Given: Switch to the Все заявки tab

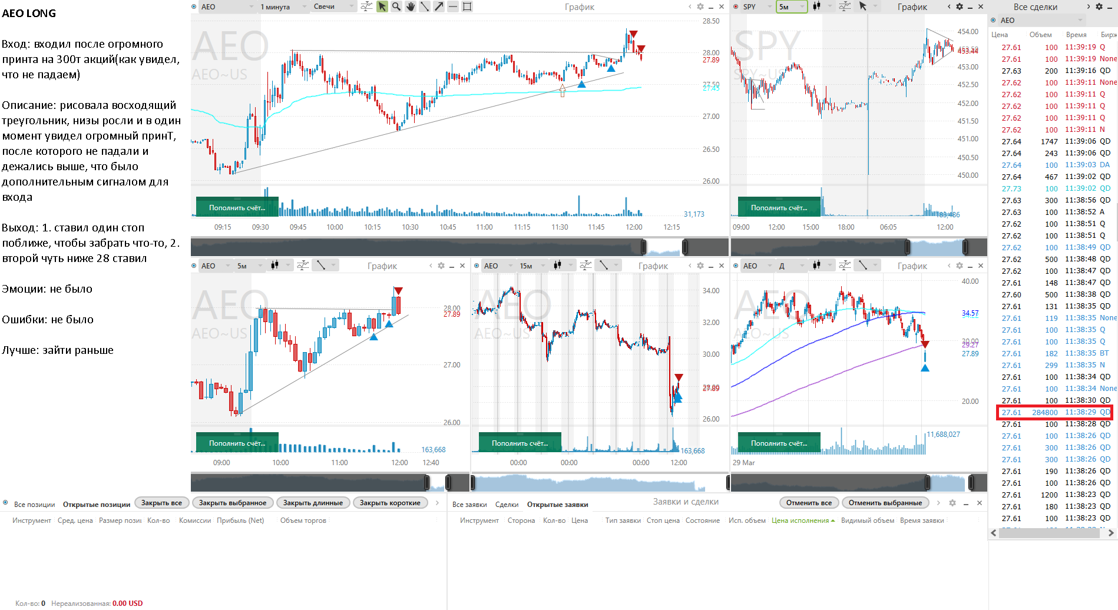Looking at the screenshot, I should [469, 505].
